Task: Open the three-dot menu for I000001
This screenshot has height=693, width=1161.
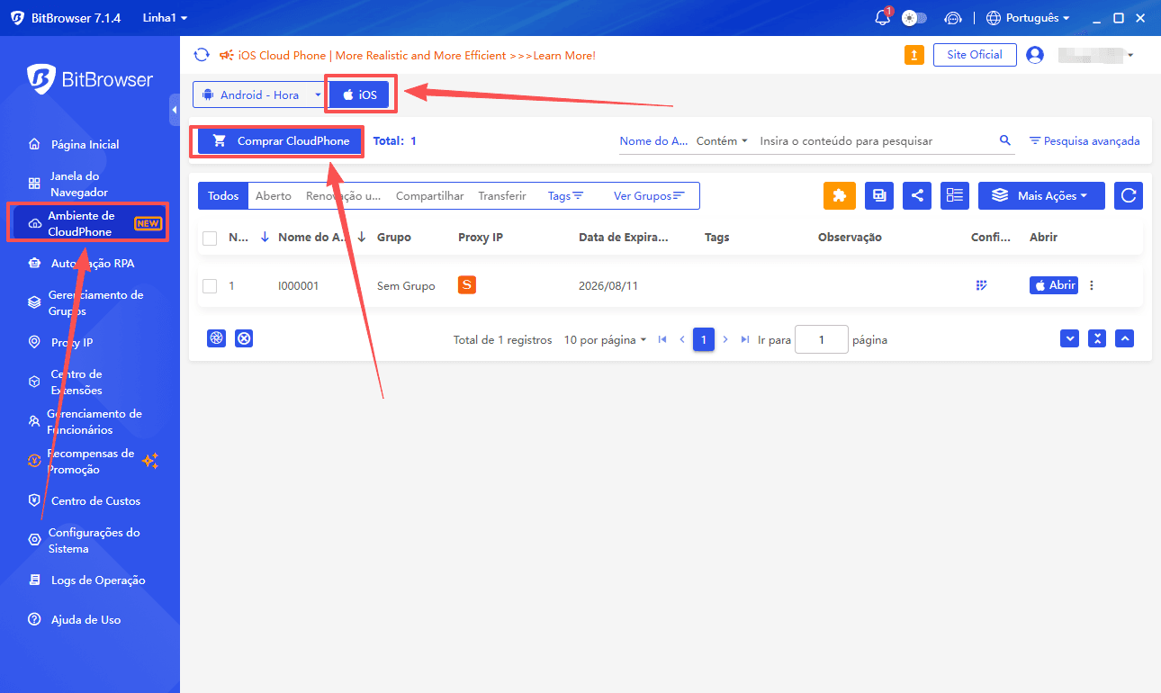Action: (1092, 285)
